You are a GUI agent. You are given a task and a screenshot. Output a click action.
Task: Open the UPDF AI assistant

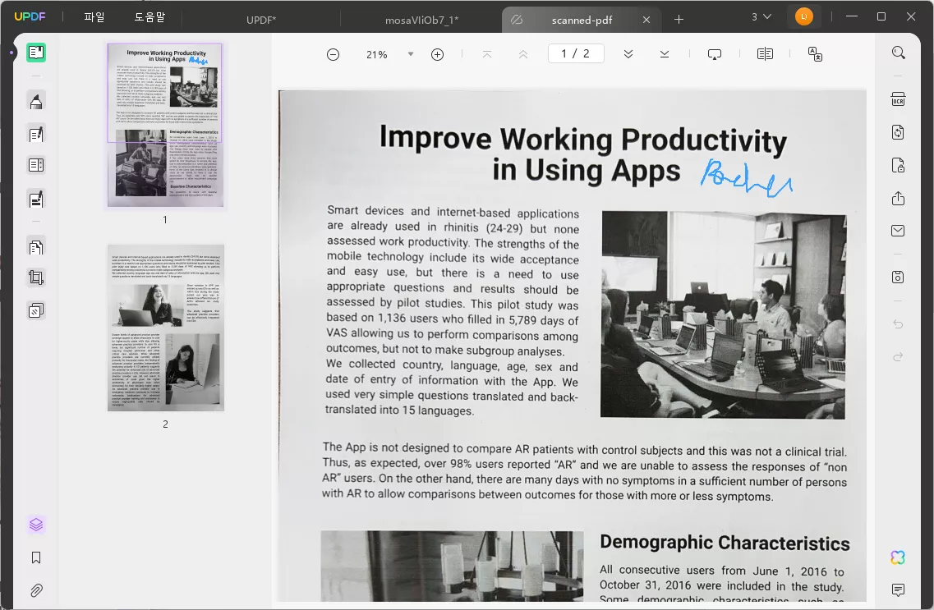point(898,557)
